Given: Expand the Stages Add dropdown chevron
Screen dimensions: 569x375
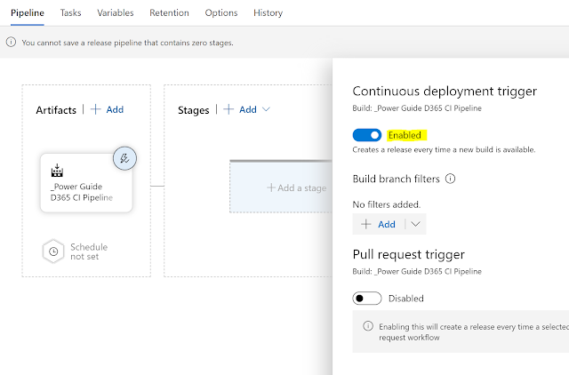Looking at the screenshot, I should point(266,110).
